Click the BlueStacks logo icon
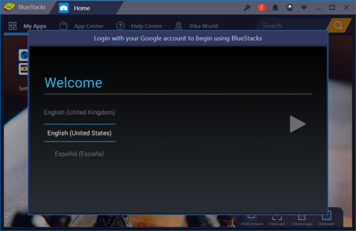The height and width of the screenshot is (231, 356). point(9,7)
